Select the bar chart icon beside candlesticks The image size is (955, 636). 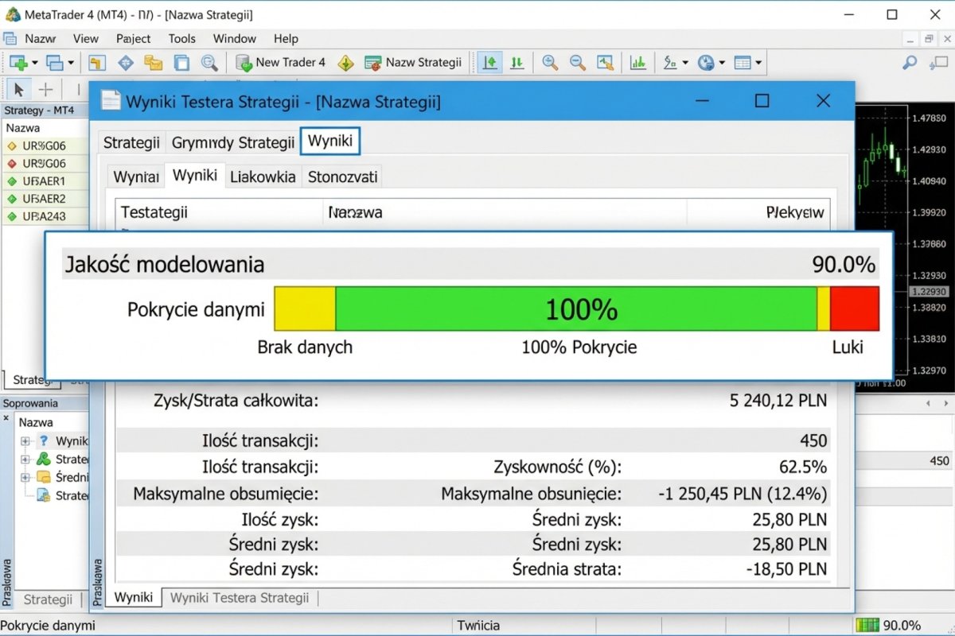pyautogui.click(x=489, y=62)
